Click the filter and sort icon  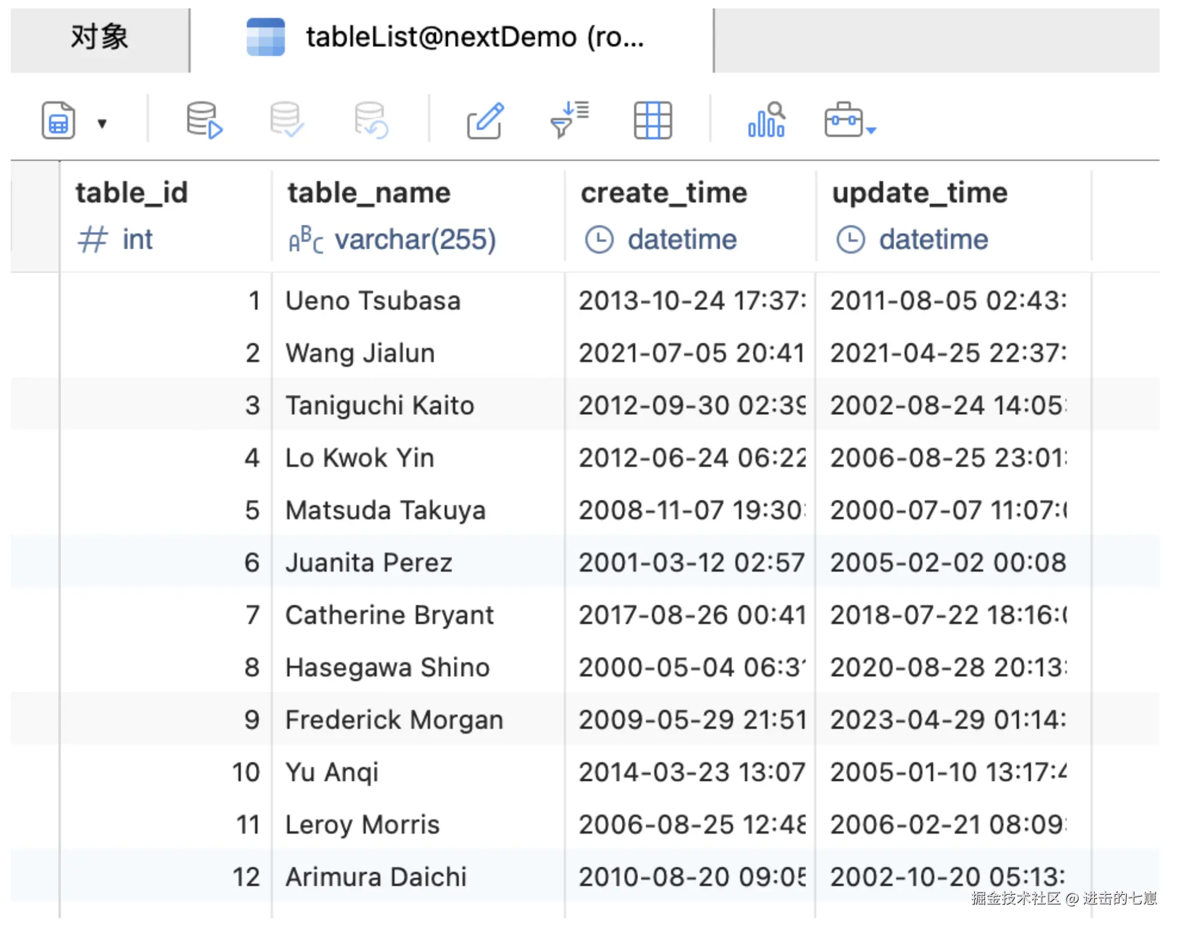click(569, 120)
